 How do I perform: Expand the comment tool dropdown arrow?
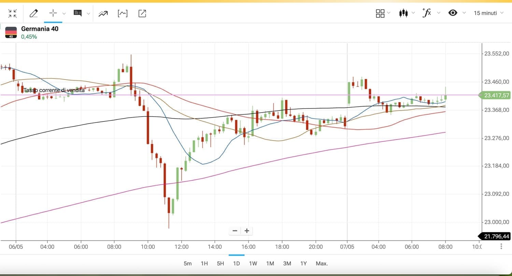point(88,14)
